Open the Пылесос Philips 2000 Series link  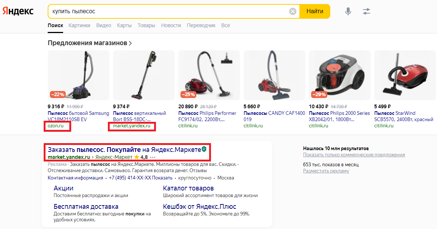(x=339, y=116)
